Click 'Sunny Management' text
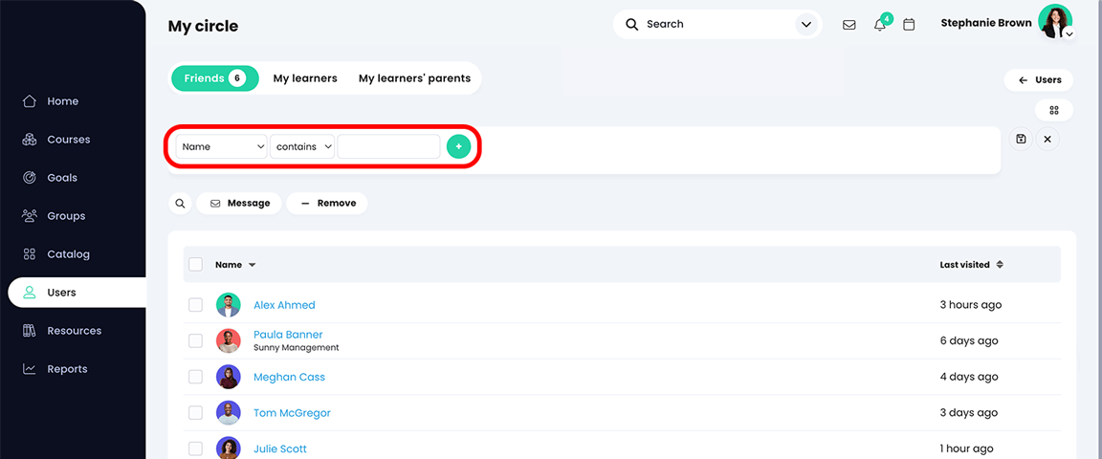 [x=296, y=347]
